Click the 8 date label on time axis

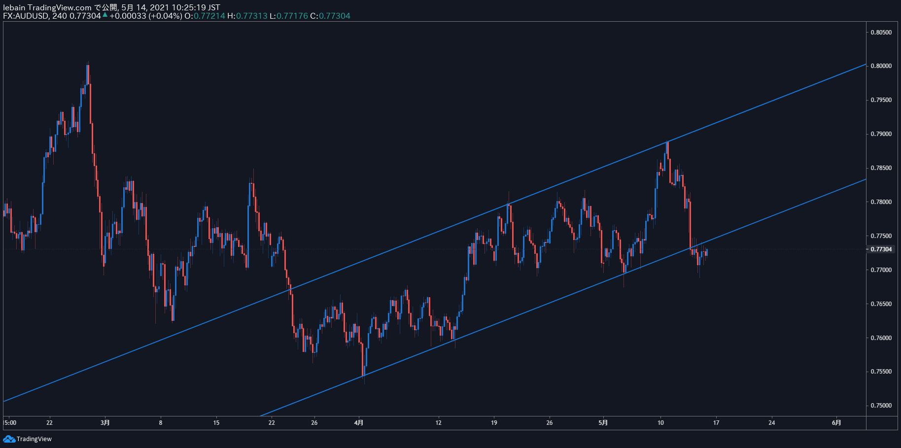click(x=161, y=422)
